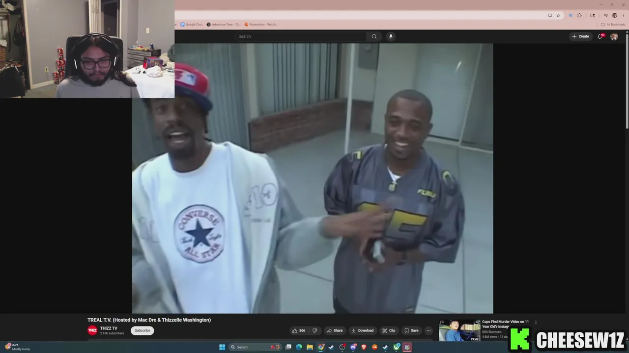Open the Windows Start menu

coord(222,347)
